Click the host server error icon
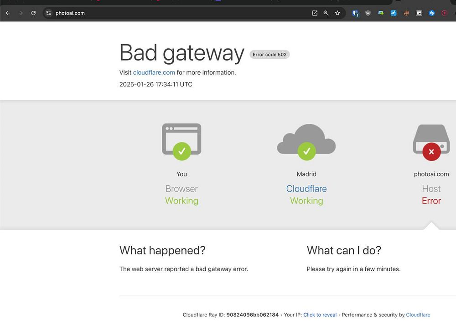This screenshot has height=334, width=456. pos(431,142)
